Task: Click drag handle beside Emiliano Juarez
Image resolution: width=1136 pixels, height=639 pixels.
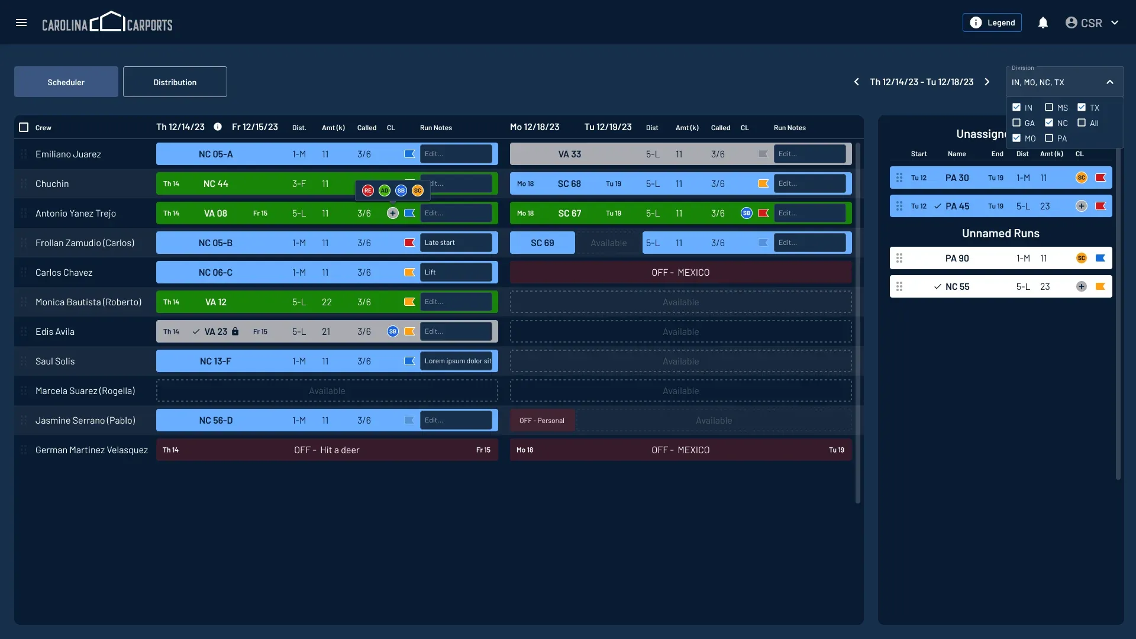Action: (x=24, y=154)
